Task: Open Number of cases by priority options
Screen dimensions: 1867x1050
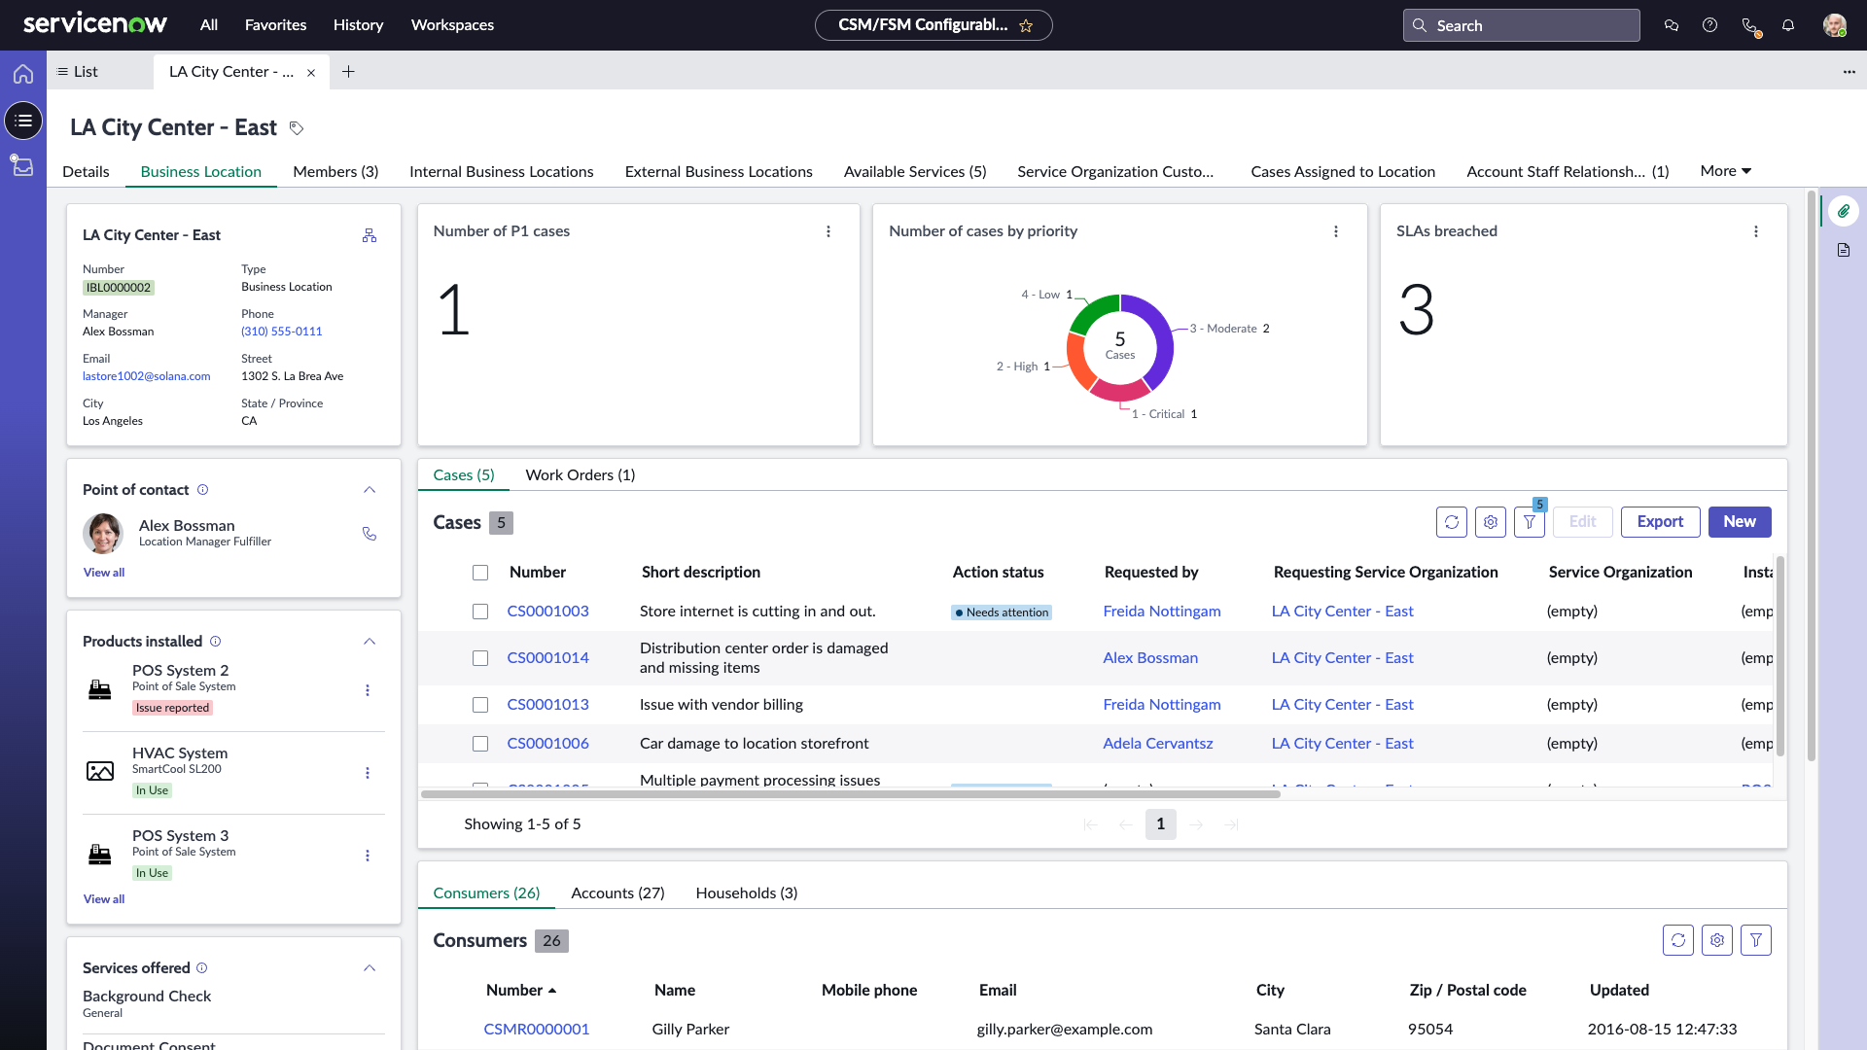Action: (x=1336, y=231)
